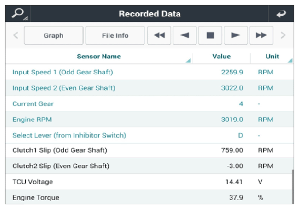This screenshot has height=209, width=299.
Task: Click the fast rewind button
Action: pyautogui.click(x=159, y=35)
